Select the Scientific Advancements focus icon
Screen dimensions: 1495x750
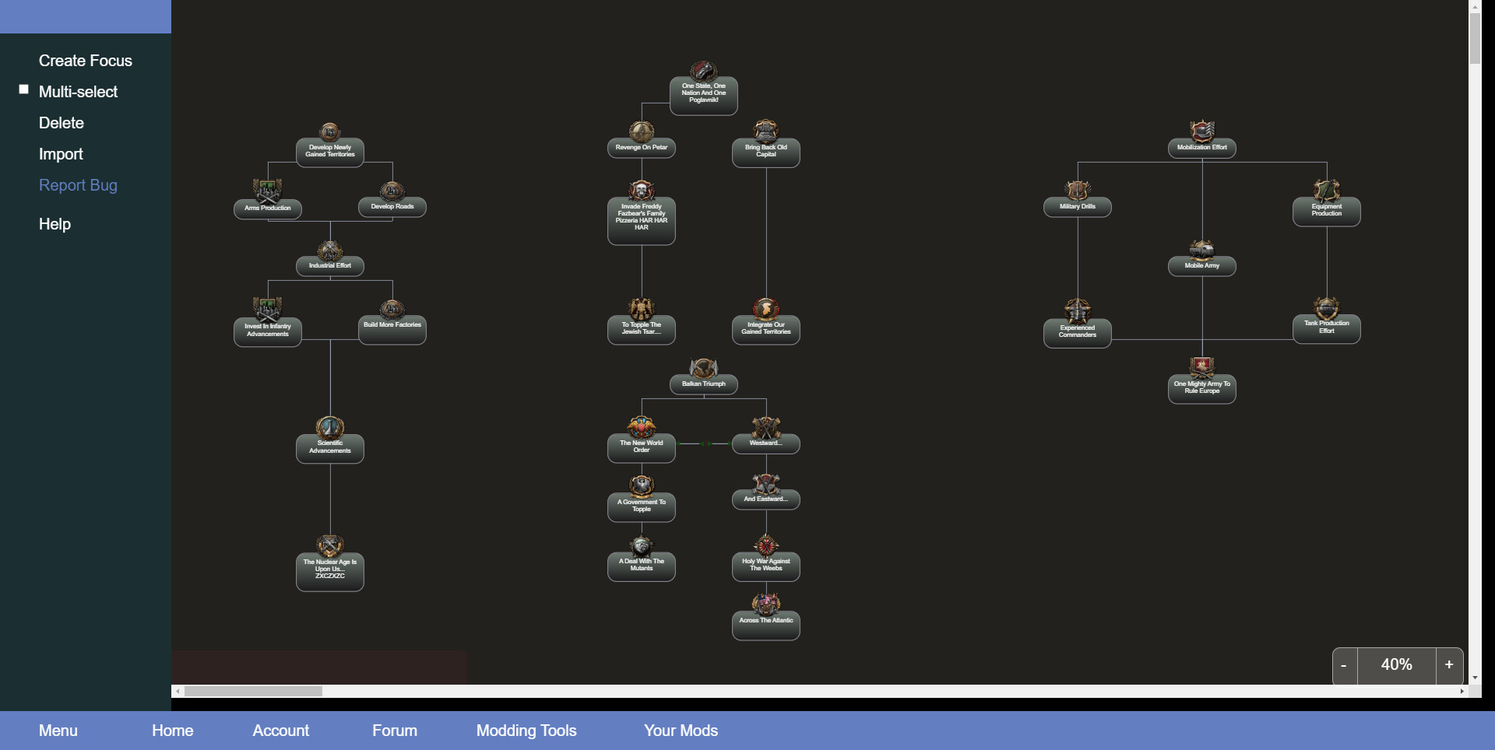tap(329, 427)
